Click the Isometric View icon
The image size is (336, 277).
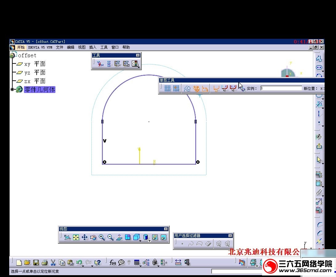(136, 237)
